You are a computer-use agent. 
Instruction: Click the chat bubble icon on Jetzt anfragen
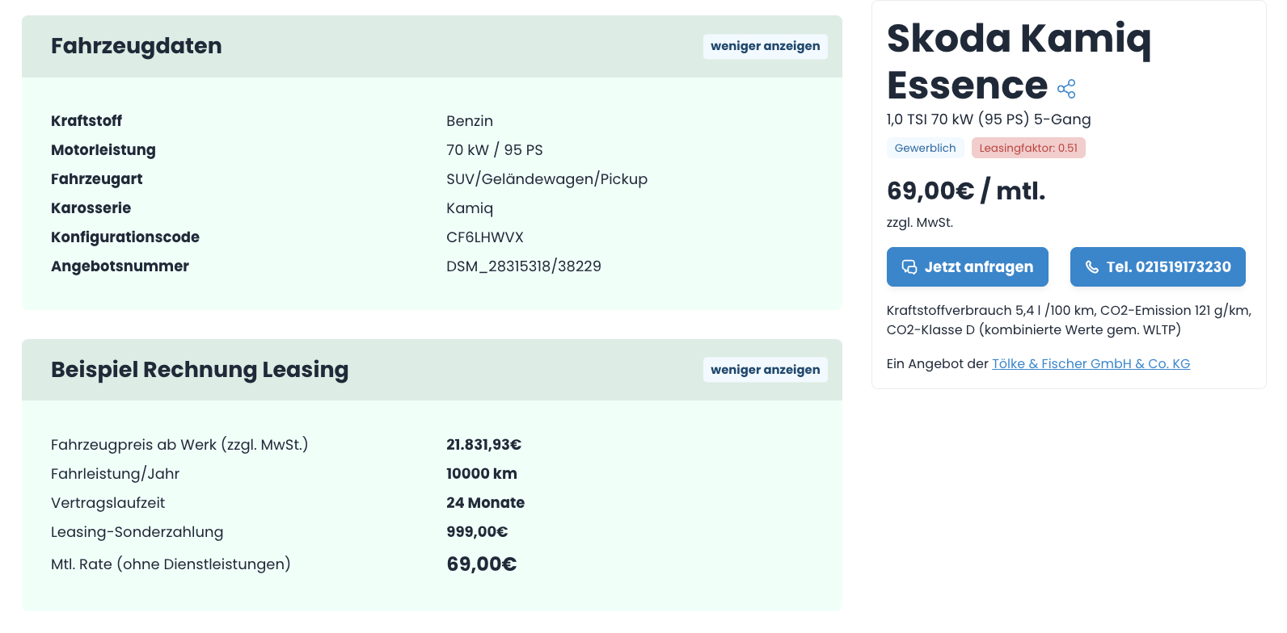[909, 267]
